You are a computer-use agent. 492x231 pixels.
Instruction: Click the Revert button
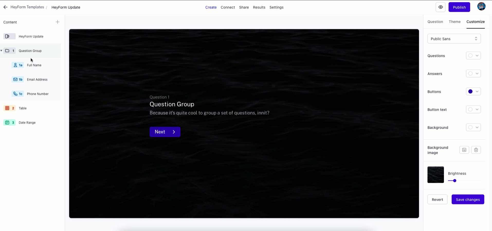click(x=438, y=199)
